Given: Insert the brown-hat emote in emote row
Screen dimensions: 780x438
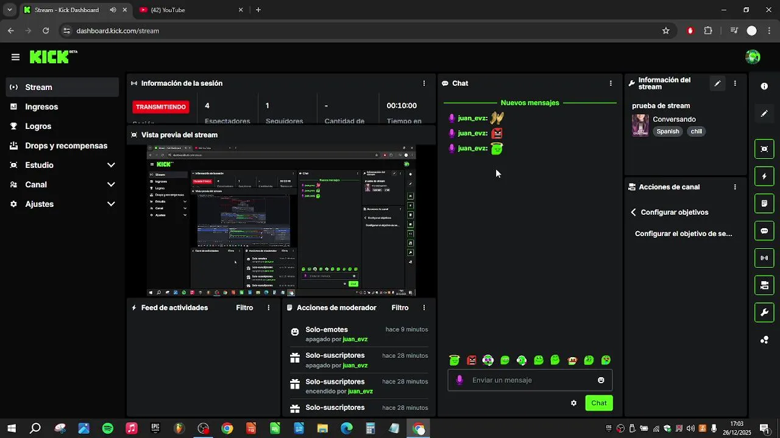Looking at the screenshot, I should [572, 360].
